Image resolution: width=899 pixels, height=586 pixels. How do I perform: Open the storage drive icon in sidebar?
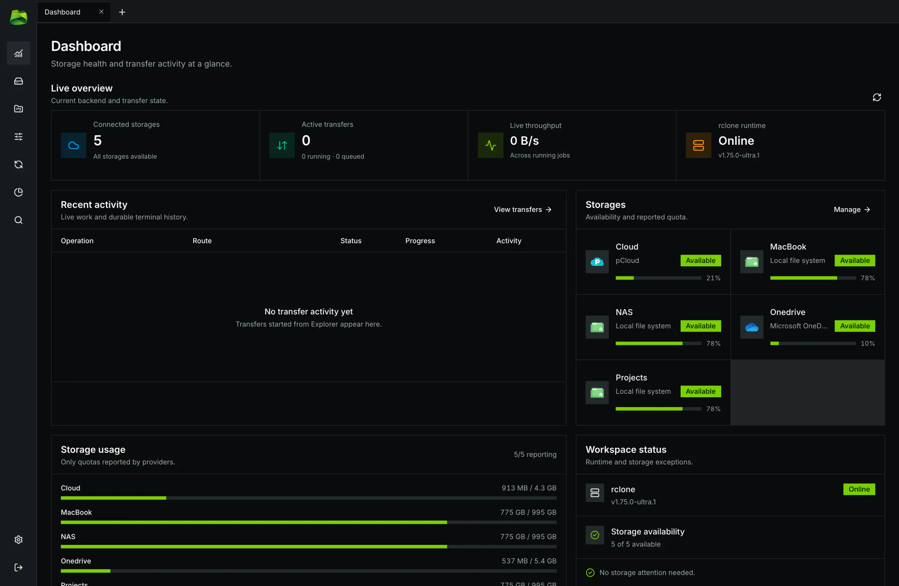tap(18, 81)
